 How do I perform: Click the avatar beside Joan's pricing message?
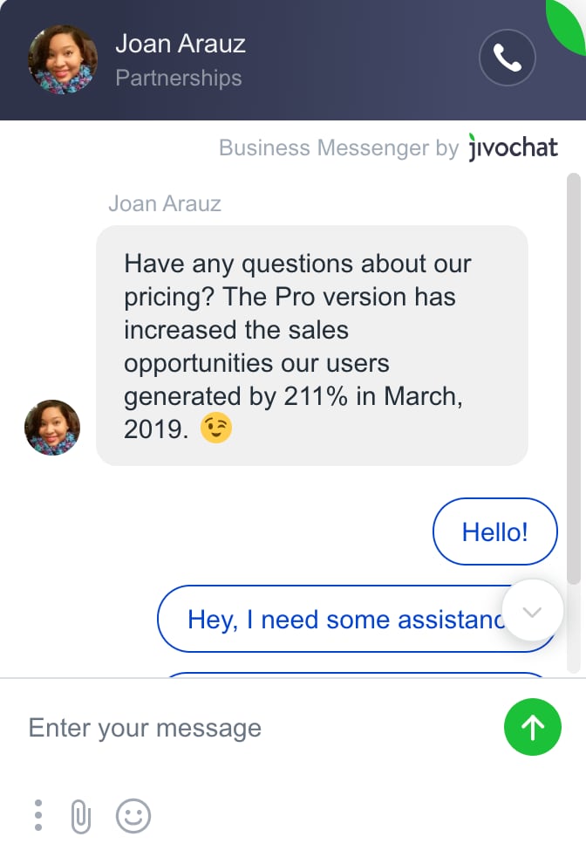pyautogui.click(x=51, y=428)
